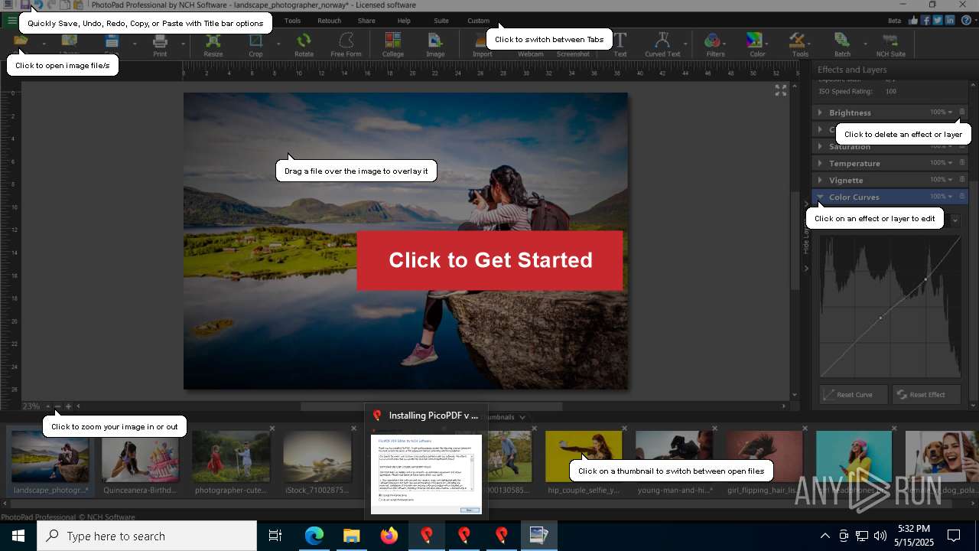Choose the Free Form tool
This screenshot has height=551, width=979.
[x=346, y=44]
